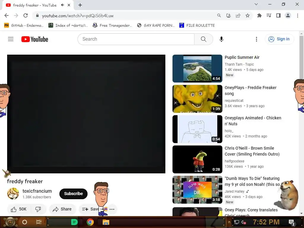Subscribe to toxicfrancium
This screenshot has width=304, height=228.
point(74,194)
